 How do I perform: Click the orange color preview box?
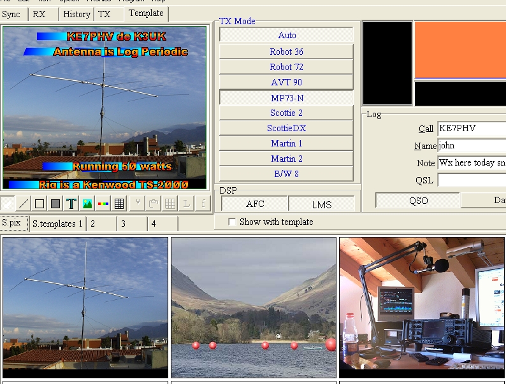click(459, 50)
